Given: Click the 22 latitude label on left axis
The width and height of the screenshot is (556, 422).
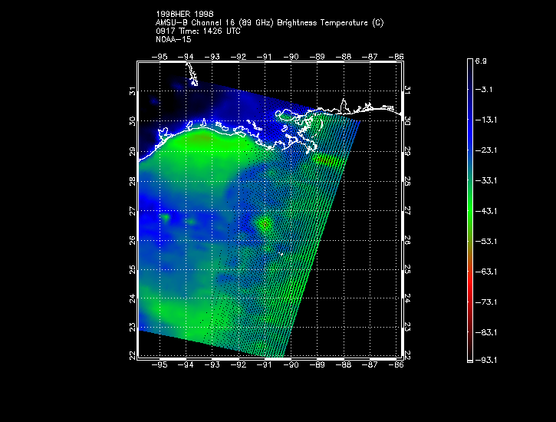Looking at the screenshot, I should pyautogui.click(x=132, y=355).
